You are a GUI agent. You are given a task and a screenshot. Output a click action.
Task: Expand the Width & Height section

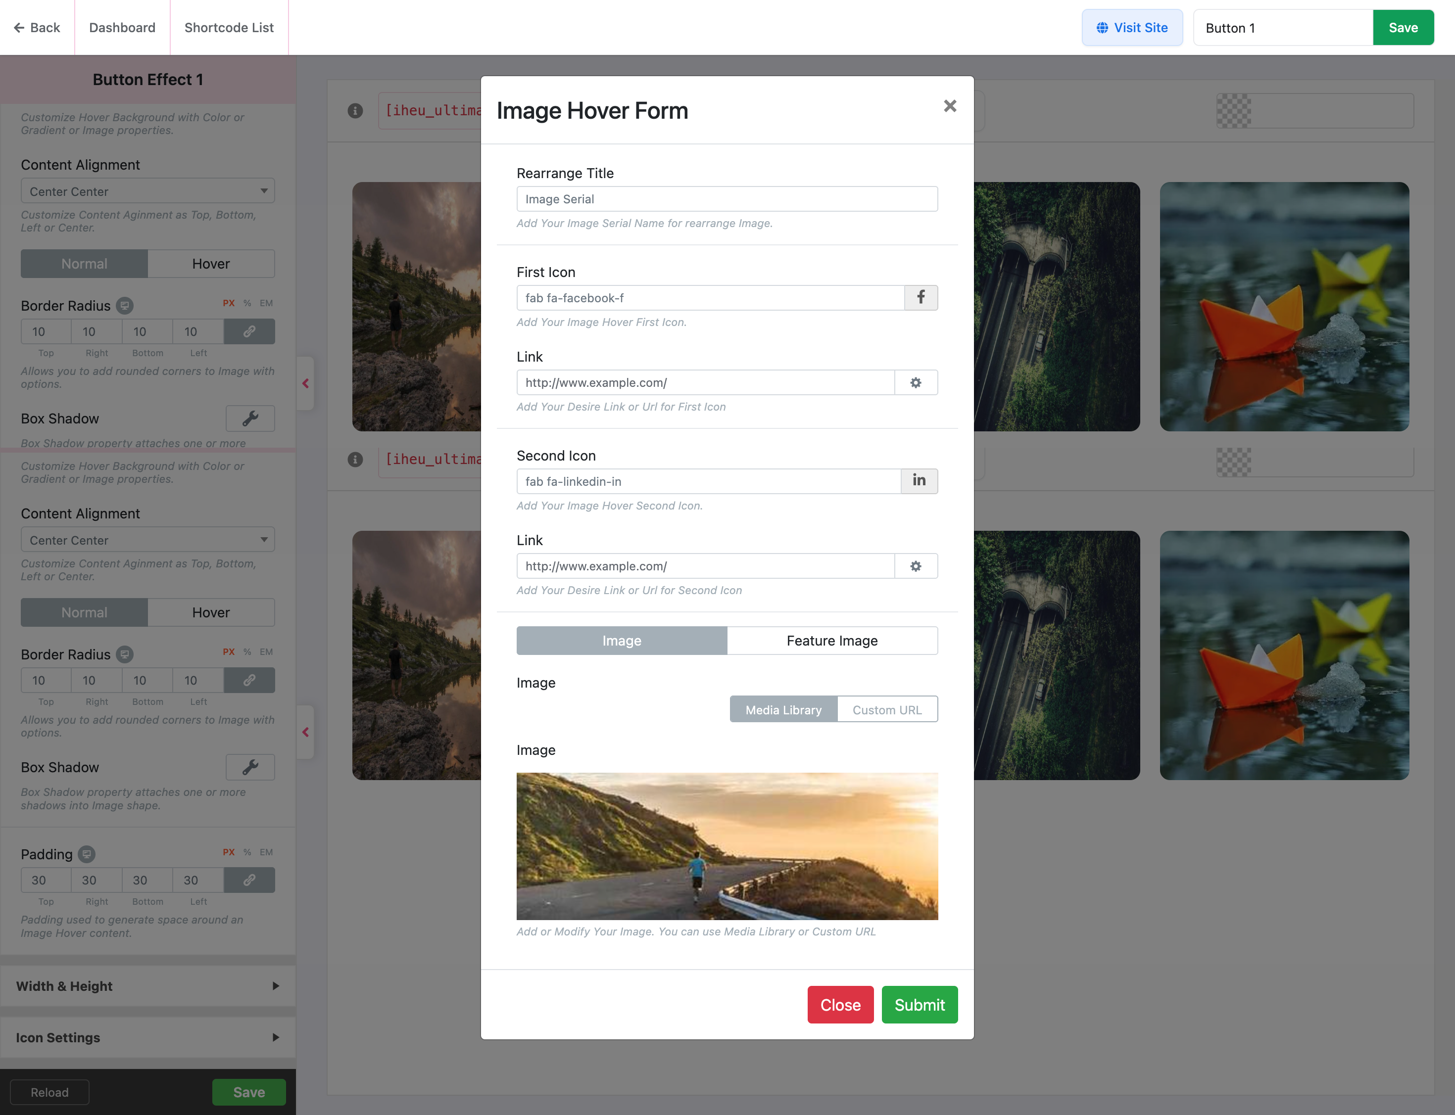tap(147, 986)
